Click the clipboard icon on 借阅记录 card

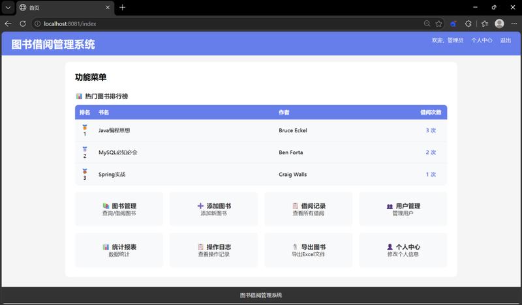(296, 206)
